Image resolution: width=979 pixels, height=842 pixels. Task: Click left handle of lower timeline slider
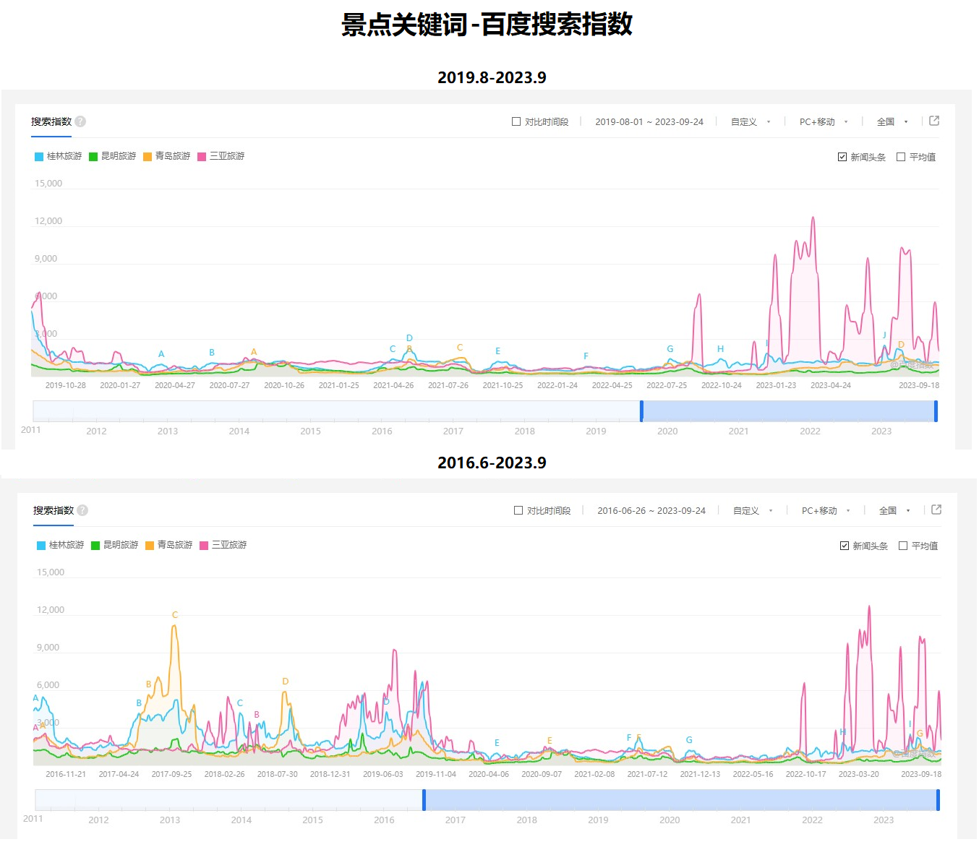(x=424, y=799)
